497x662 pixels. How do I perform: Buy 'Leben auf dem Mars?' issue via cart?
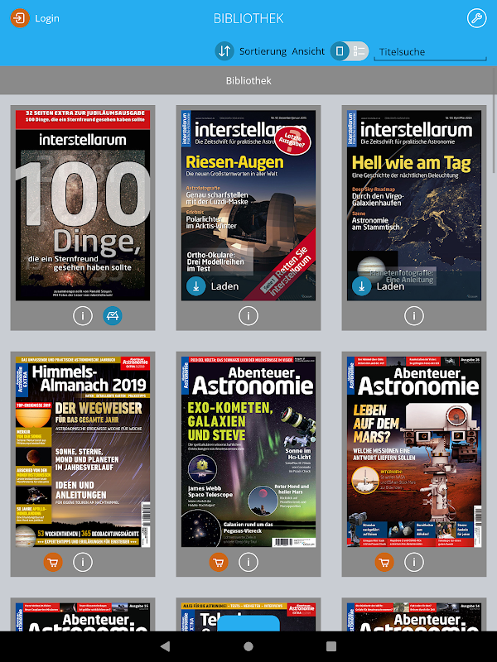(x=384, y=562)
